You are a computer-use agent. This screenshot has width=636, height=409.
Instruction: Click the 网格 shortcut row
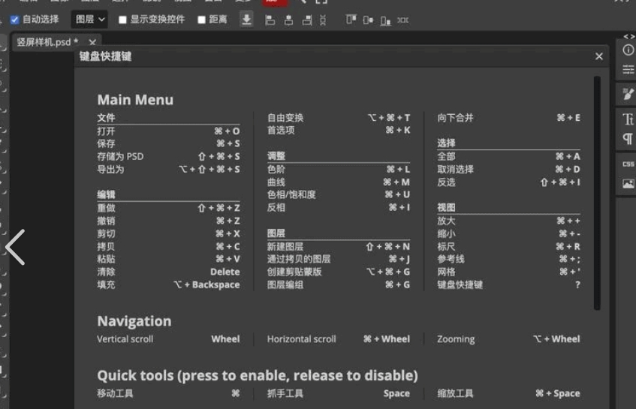(x=508, y=272)
